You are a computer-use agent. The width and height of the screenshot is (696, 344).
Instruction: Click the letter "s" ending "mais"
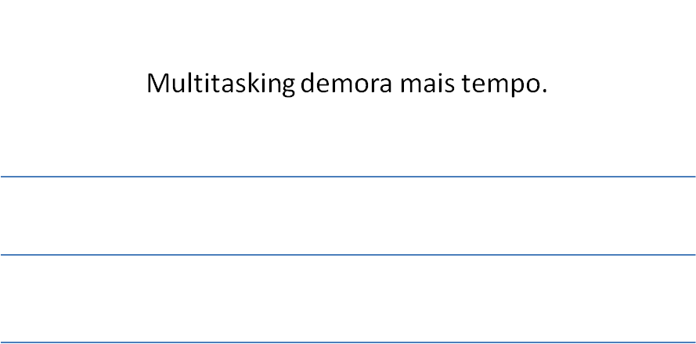[x=449, y=85]
